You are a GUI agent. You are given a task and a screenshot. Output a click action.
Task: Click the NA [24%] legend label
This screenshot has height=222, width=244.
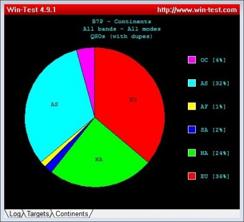[215, 153]
